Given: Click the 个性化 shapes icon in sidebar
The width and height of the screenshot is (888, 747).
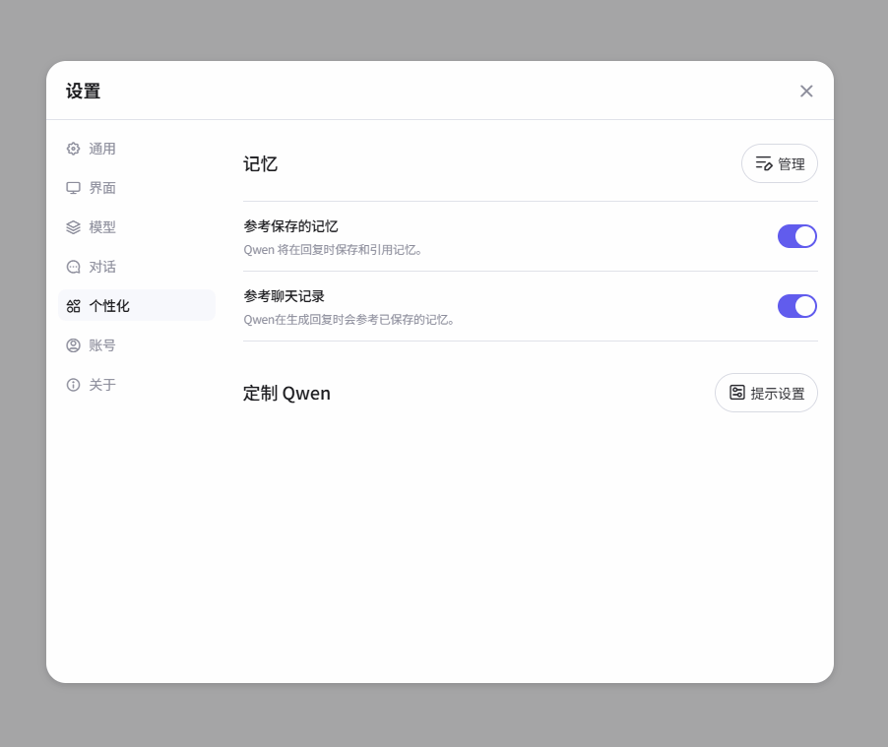Looking at the screenshot, I should [73, 306].
